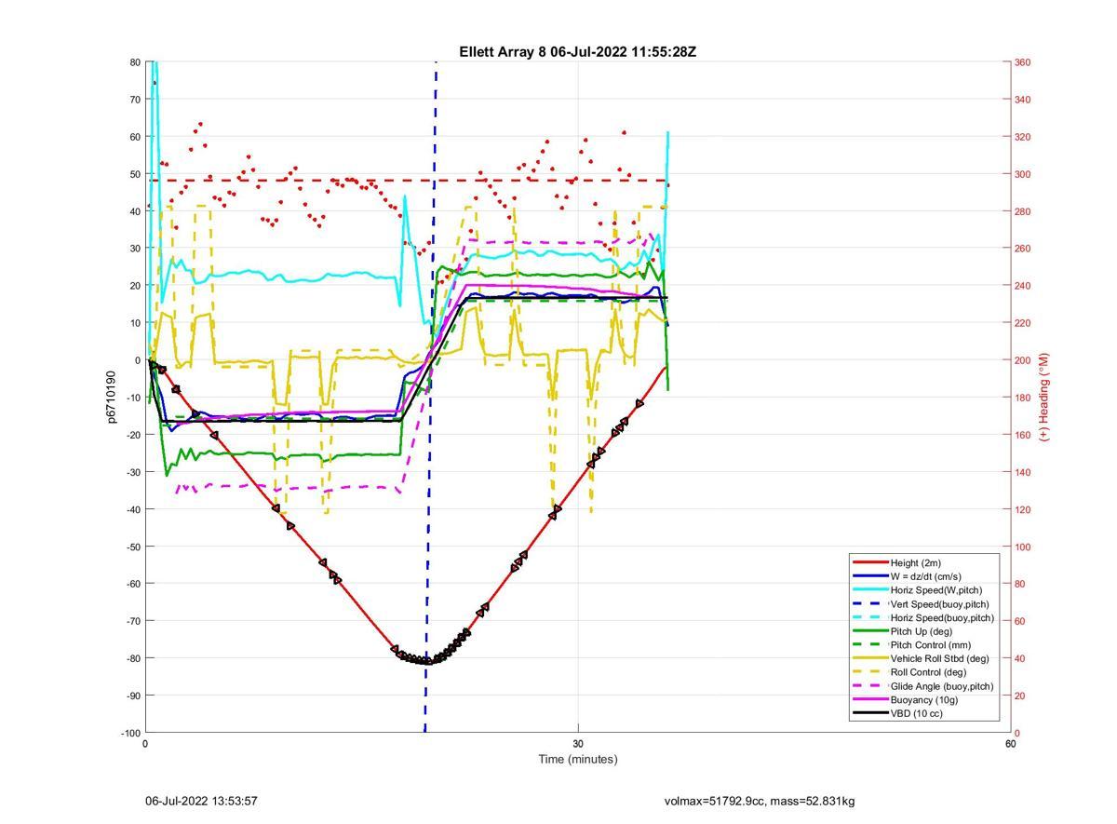This screenshot has height=824, width=1117.
Task: Click the left axis tick label '-70'
Action: [133, 621]
